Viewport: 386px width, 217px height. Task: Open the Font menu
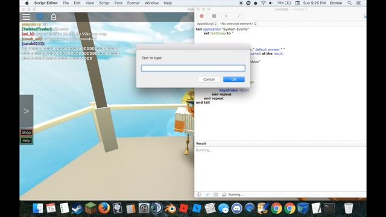(x=118, y=3)
